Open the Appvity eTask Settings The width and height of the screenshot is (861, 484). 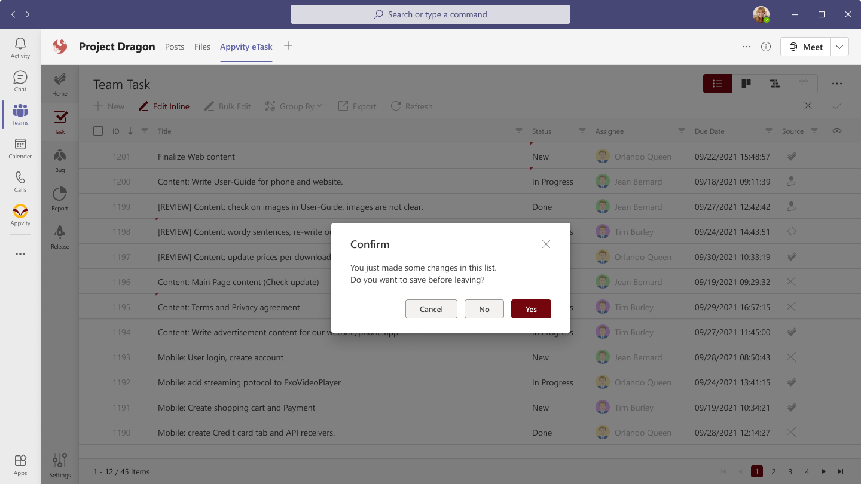(x=59, y=464)
